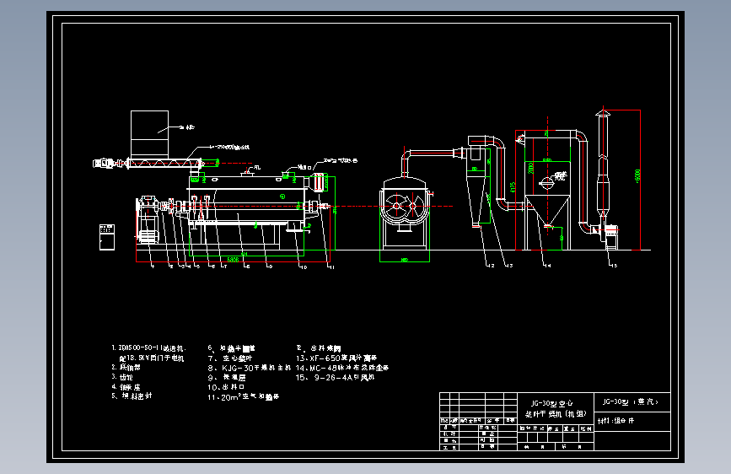Click callout number 15 under the fan
This screenshot has height=474, width=731.
[614, 266]
